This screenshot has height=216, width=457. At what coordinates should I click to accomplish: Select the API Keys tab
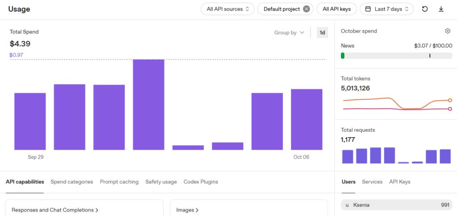pos(399,182)
